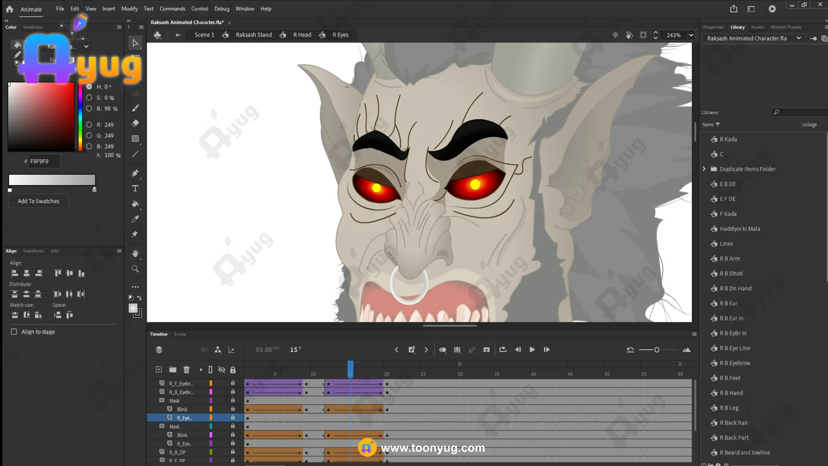
Task: Click Add To Swatches button
Action: pyautogui.click(x=38, y=201)
